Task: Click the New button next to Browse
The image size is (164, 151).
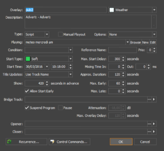Action: 145,42
